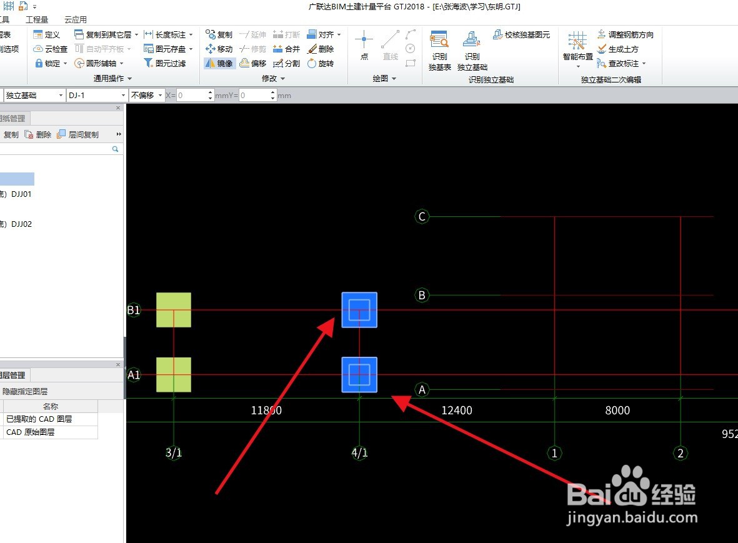
Task: Select green foundation at A1 and 3/1
Action: click(174, 375)
